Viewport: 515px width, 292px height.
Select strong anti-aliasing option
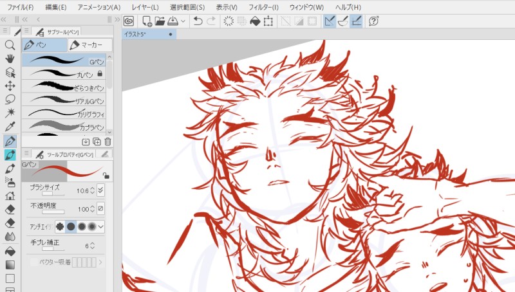tap(92, 226)
